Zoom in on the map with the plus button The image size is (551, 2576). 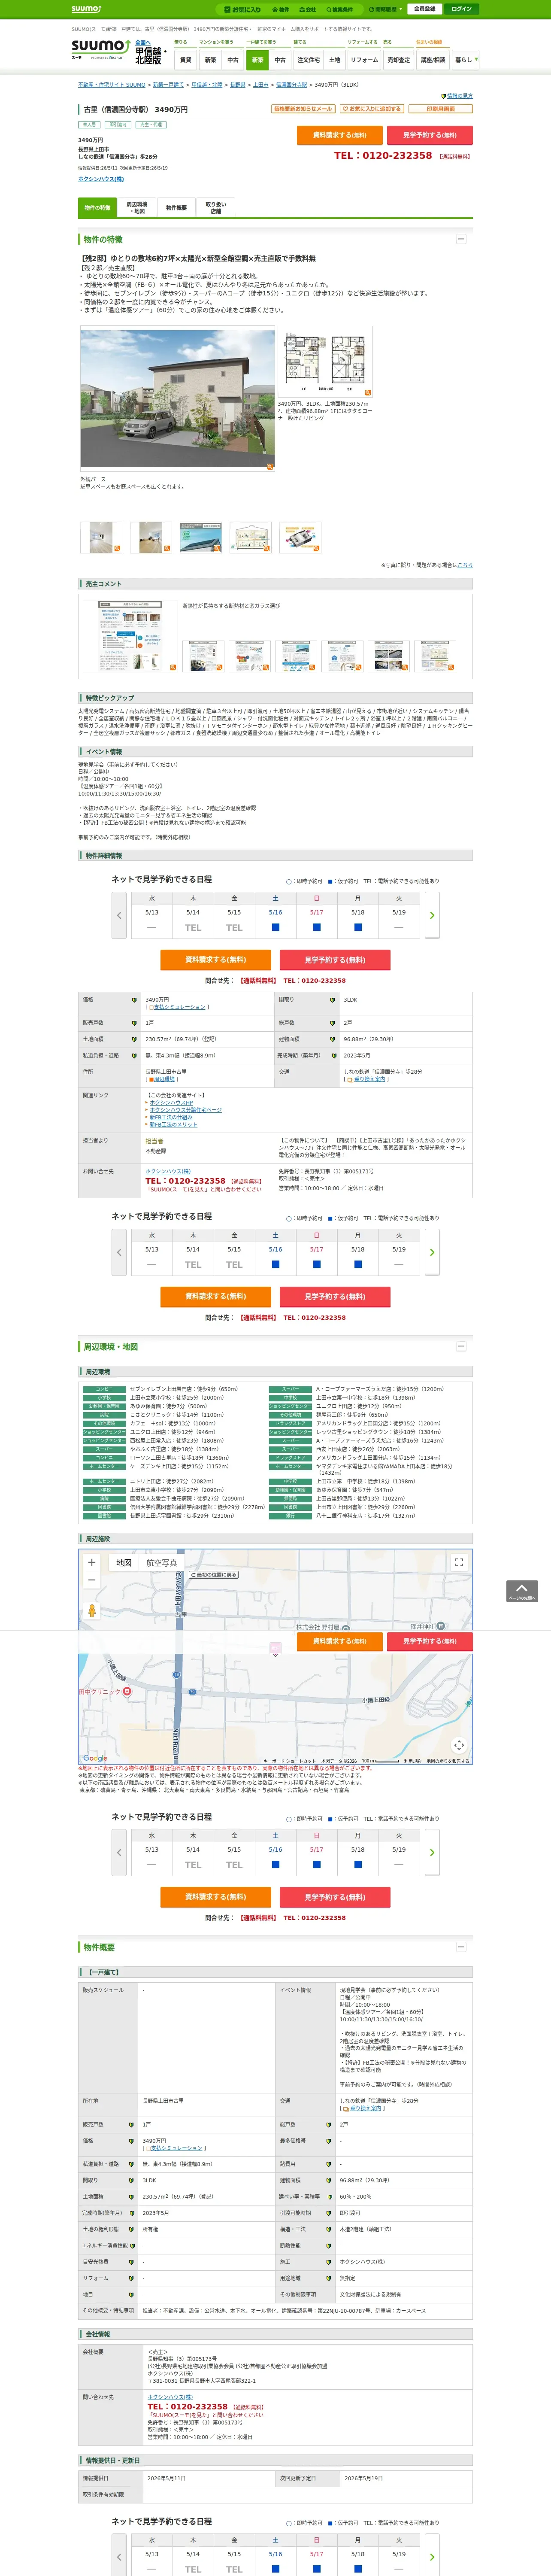click(92, 1562)
